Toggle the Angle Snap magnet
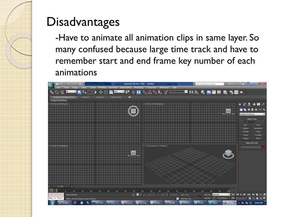 point(150,92)
